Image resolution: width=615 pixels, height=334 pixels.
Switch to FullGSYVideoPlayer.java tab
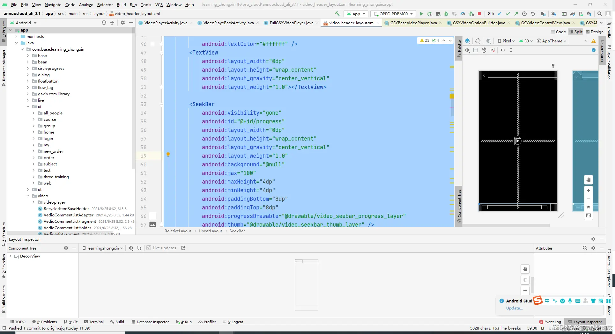coord(291,23)
